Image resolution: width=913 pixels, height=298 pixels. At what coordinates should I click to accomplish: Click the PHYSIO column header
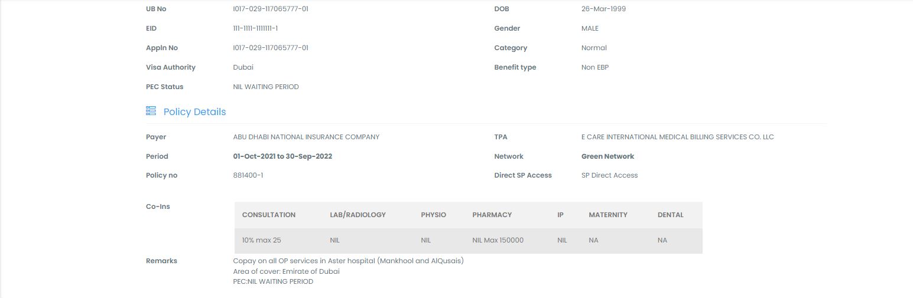(433, 215)
